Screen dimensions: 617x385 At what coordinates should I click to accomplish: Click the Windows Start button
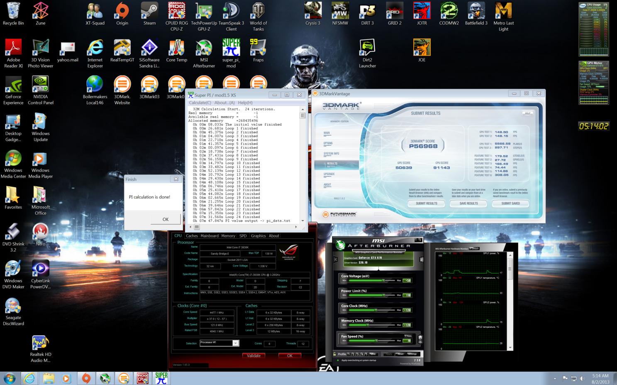click(x=10, y=378)
